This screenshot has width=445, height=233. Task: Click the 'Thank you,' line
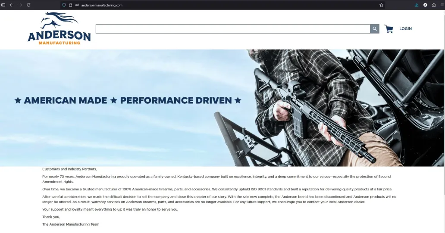pyautogui.click(x=51, y=217)
